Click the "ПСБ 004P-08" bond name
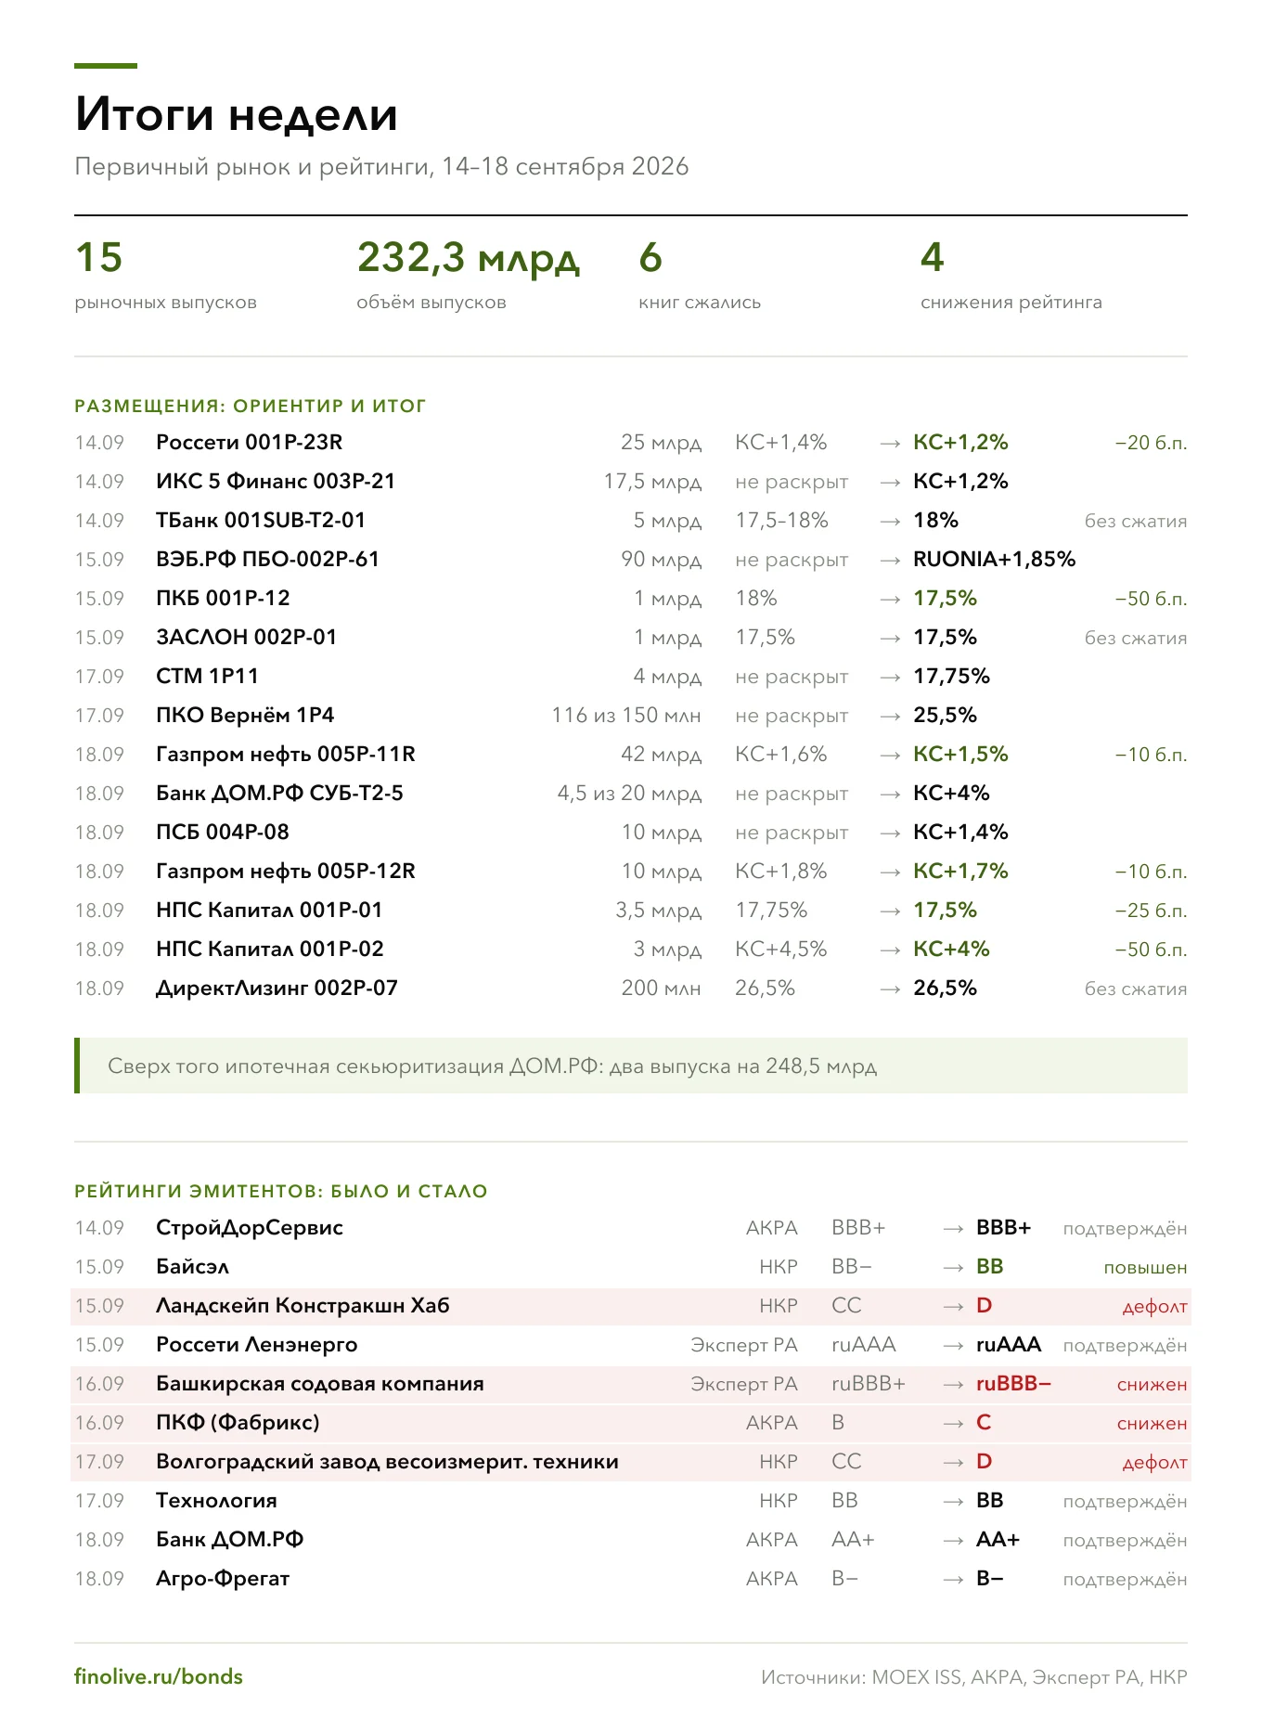The image size is (1262, 1732). pyautogui.click(x=223, y=833)
